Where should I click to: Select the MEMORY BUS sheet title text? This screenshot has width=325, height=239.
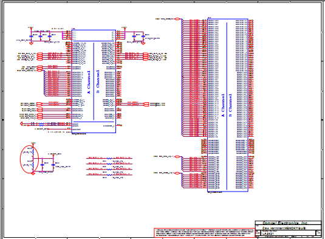[x=284, y=228]
